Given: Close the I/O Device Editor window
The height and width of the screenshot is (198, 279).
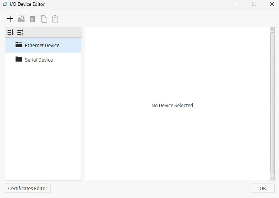Looking at the screenshot, I should tap(272, 4).
